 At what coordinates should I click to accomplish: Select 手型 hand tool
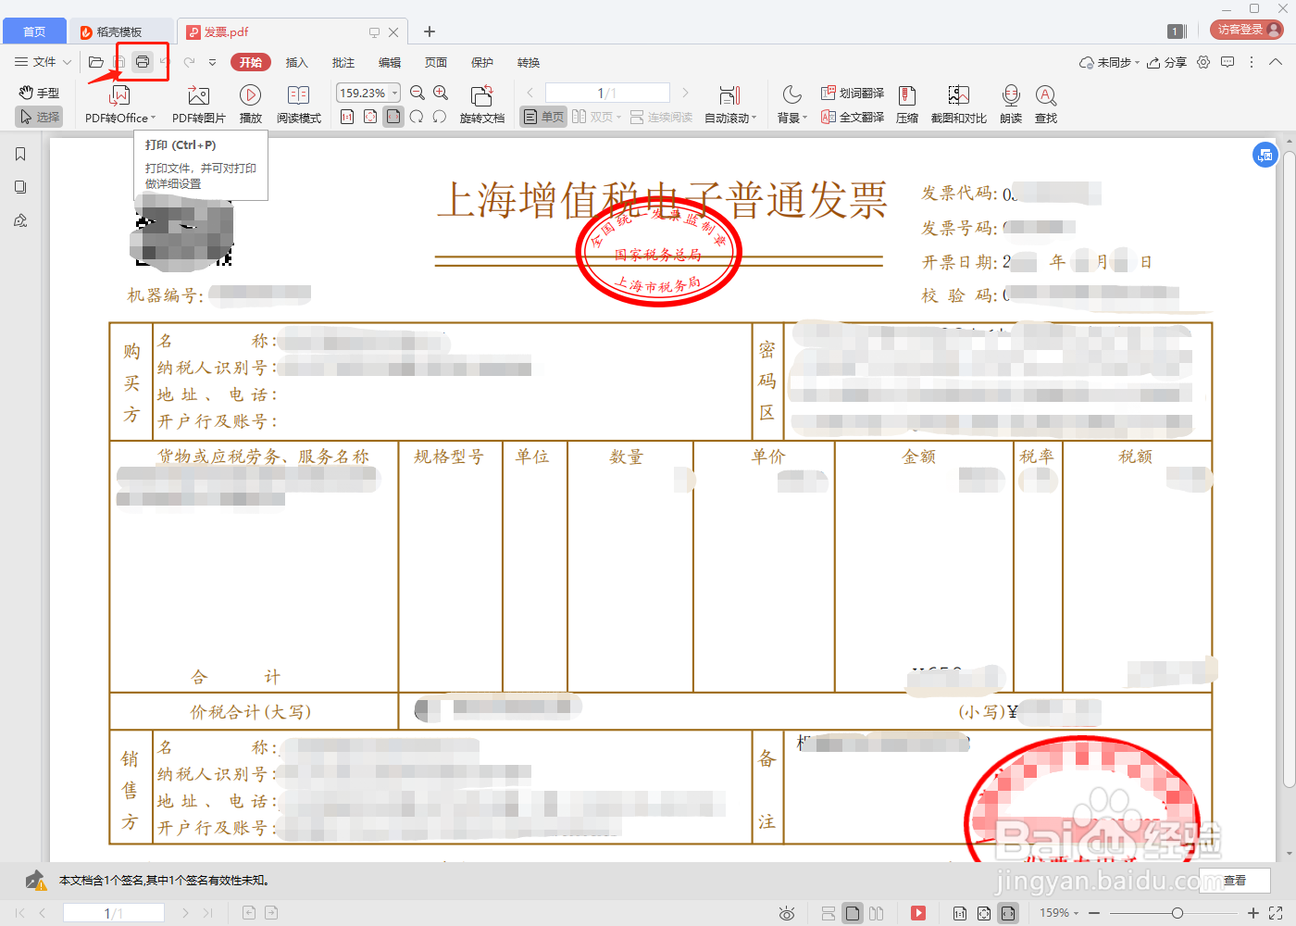pos(40,93)
